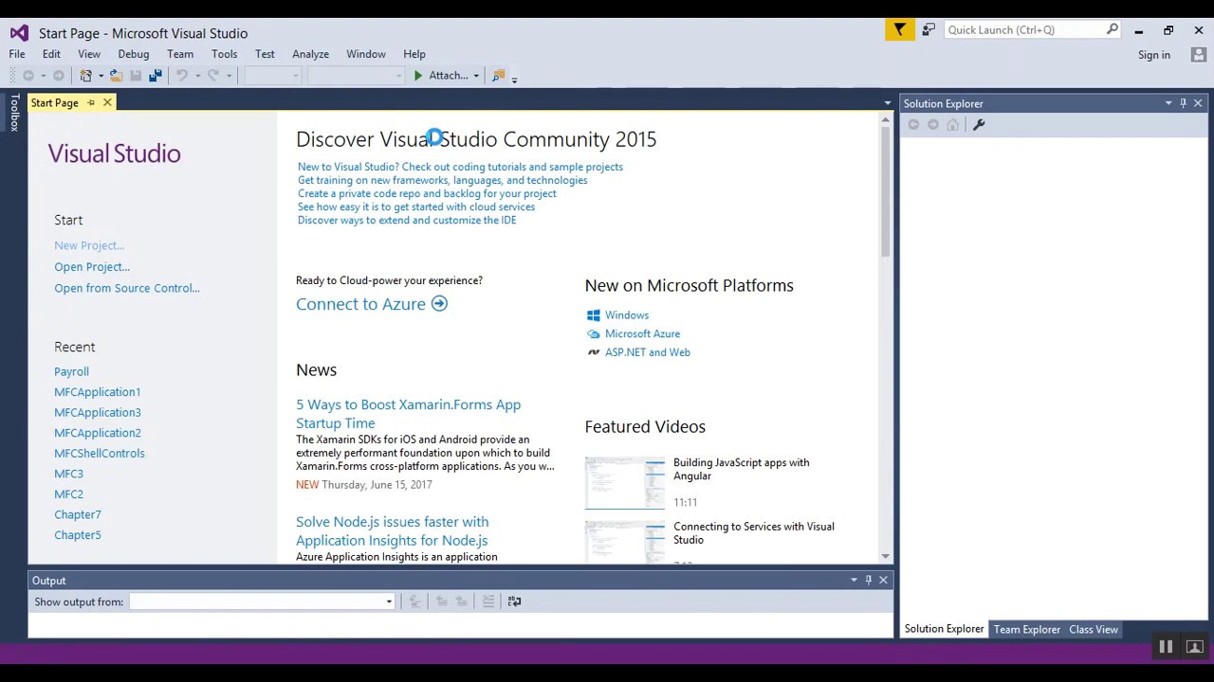
Task: Open Solution Explorer window position dropdown
Action: tap(1168, 103)
